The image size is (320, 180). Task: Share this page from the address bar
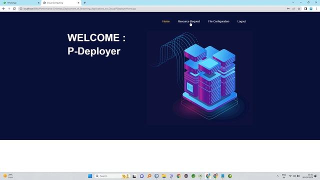pos(293,9)
